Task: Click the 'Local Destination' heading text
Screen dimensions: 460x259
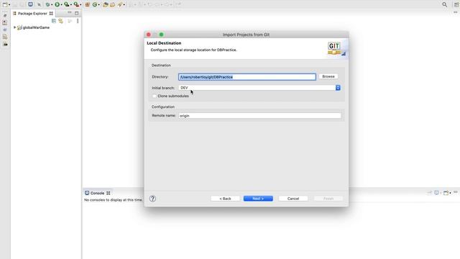Action: [x=164, y=43]
